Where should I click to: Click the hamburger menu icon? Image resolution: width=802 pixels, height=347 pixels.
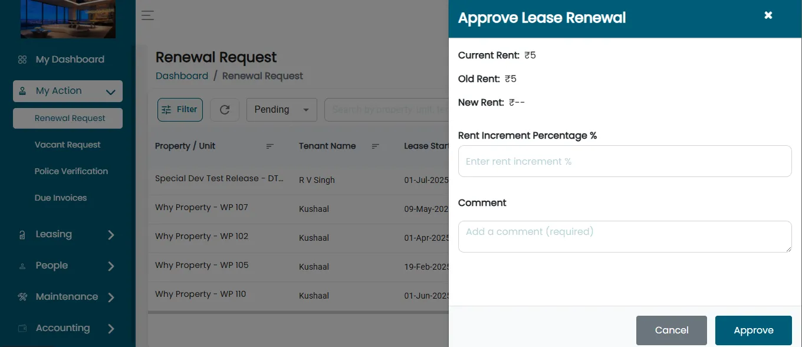coord(147,15)
